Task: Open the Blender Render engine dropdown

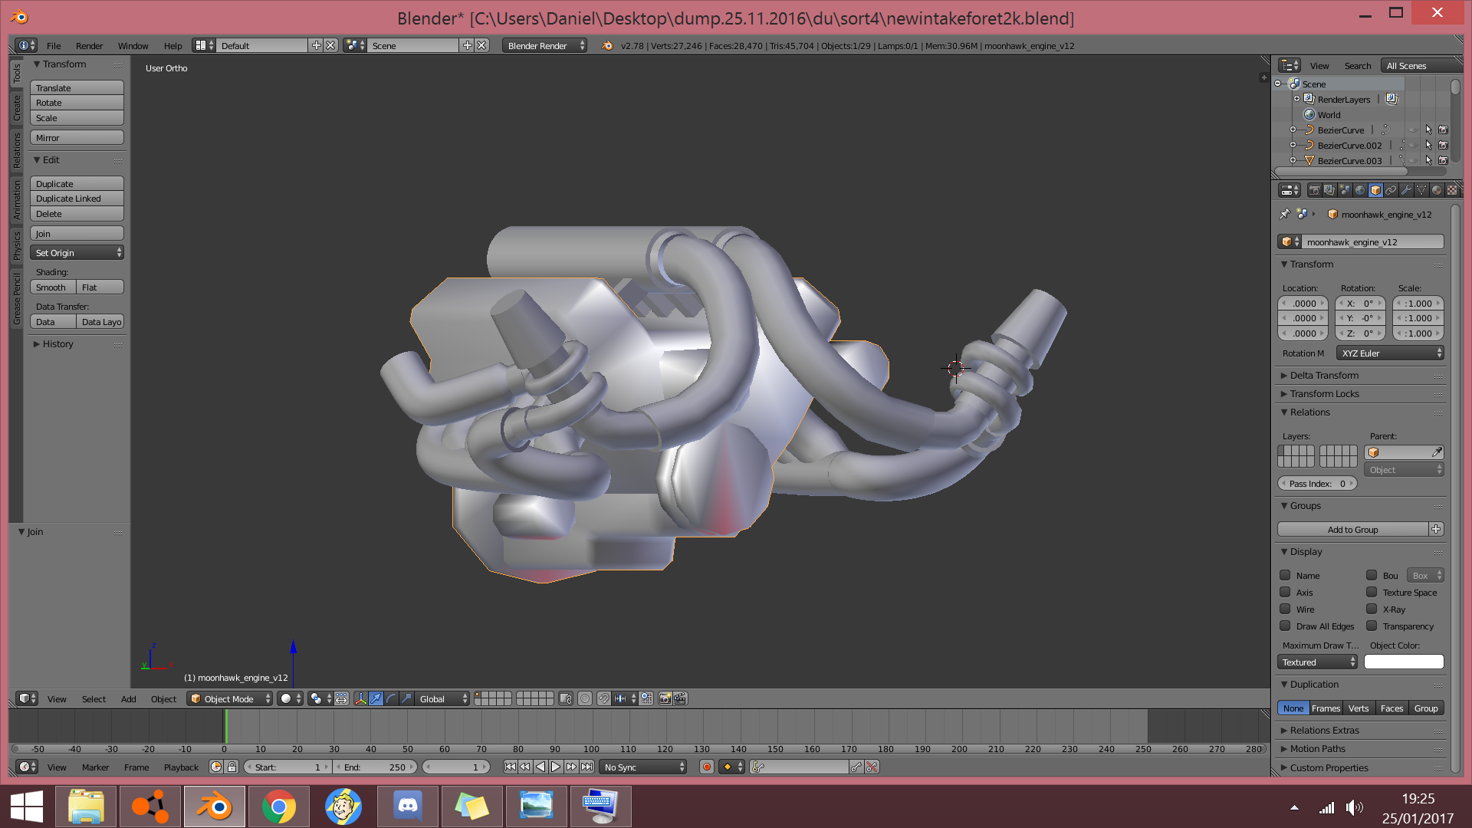Action: [x=545, y=45]
